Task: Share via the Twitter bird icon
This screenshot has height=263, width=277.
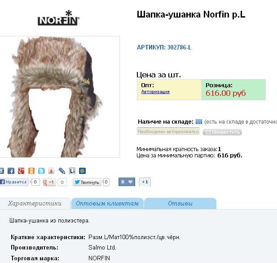Action: 41,171
